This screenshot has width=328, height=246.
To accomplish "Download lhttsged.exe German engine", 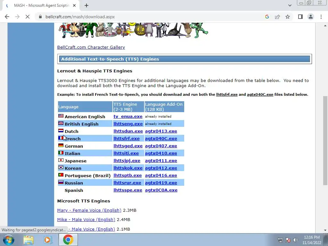I will (x=128, y=146).
